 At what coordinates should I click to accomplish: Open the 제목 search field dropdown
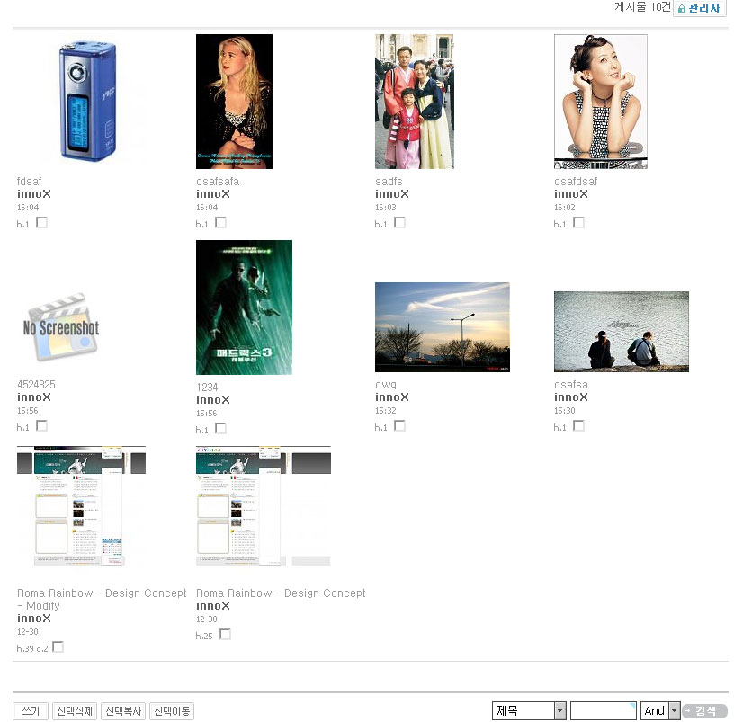(x=529, y=710)
